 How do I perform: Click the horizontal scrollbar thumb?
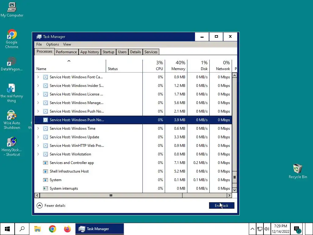[111, 196]
